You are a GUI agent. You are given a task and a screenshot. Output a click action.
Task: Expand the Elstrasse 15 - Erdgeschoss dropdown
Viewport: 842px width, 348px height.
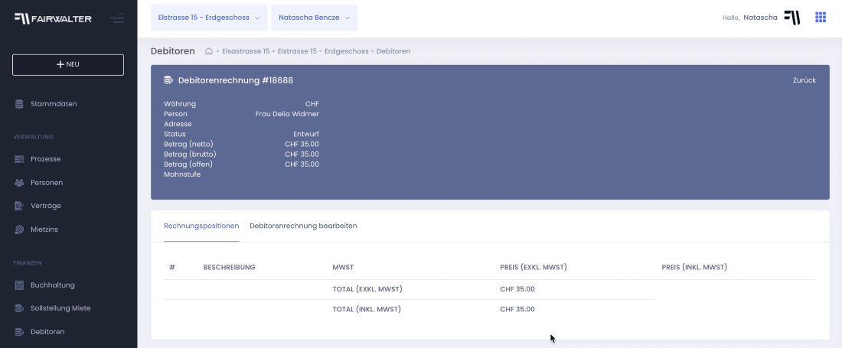click(x=209, y=18)
